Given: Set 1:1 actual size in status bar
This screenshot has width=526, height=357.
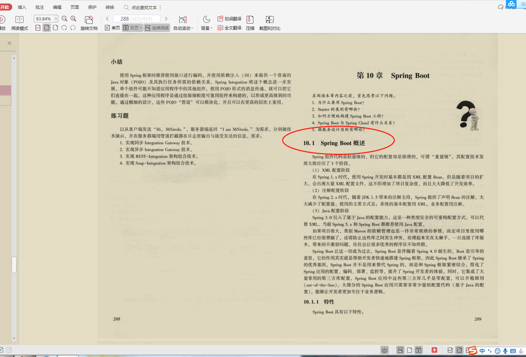Looking at the screenshot, I should coord(450,350).
